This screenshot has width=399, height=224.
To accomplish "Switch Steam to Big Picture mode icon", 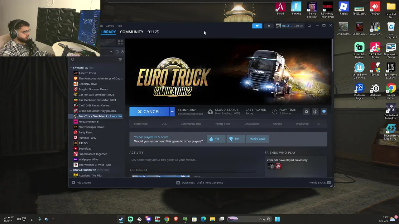I will pos(309,26).
